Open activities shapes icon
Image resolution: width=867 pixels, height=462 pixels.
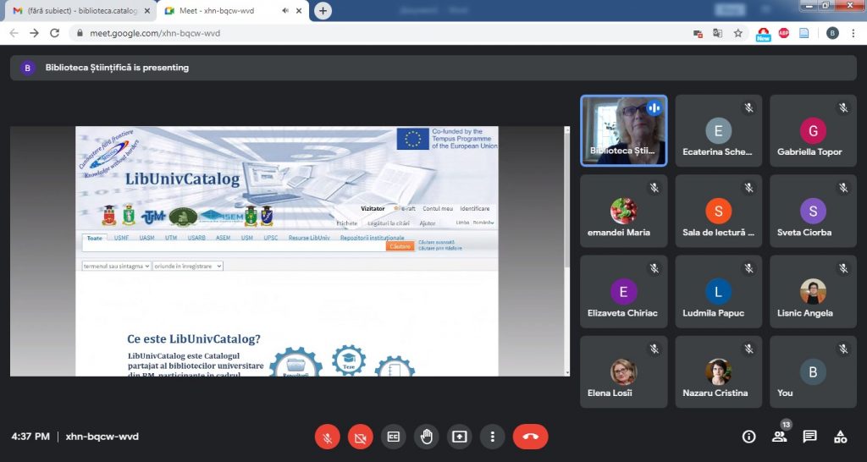[x=841, y=437]
